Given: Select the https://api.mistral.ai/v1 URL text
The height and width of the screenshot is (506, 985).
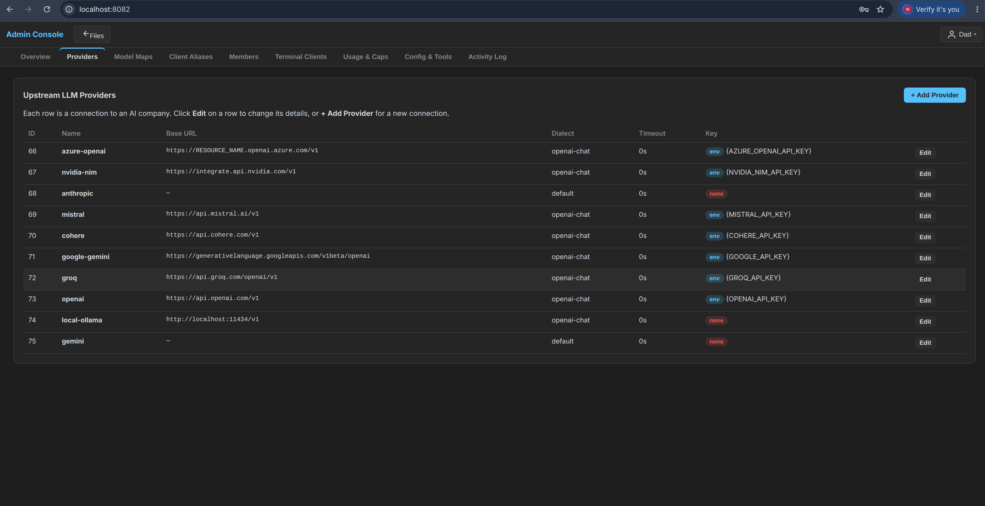Looking at the screenshot, I should 212,214.
